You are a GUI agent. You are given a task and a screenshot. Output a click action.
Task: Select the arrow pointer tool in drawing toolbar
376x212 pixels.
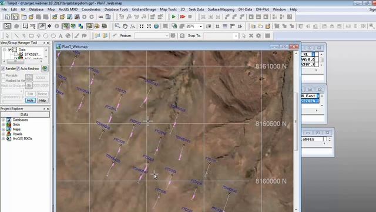pos(7,35)
